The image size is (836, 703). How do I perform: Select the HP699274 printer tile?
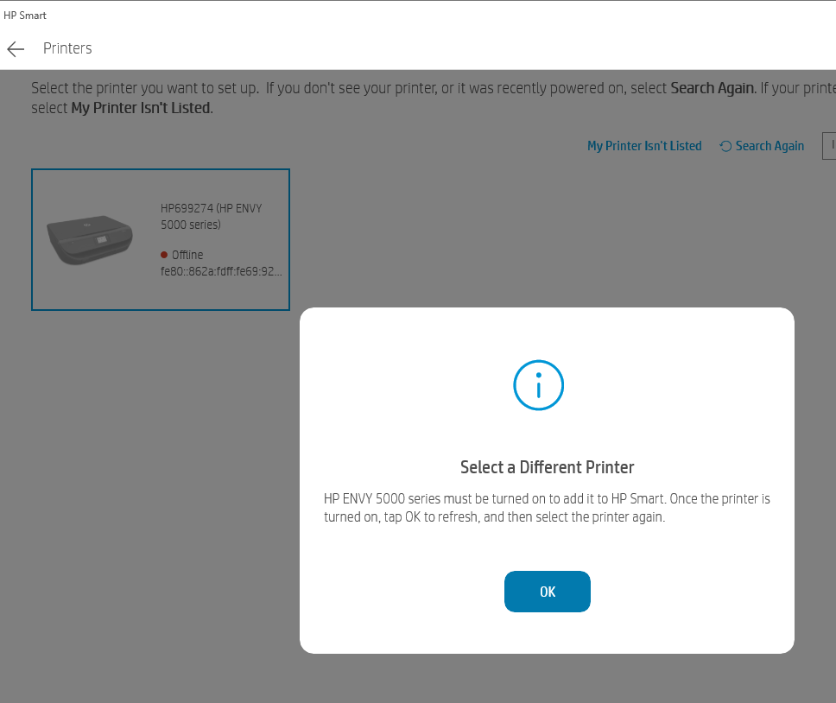[x=161, y=239]
